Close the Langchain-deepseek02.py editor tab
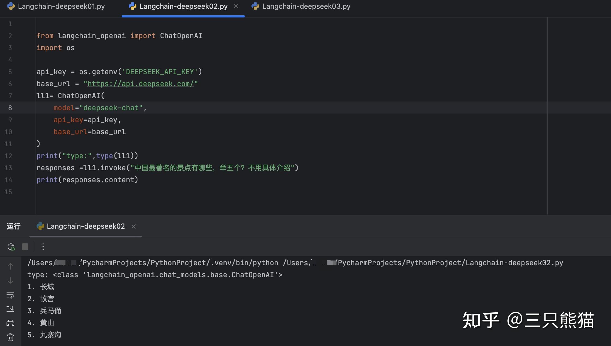 point(236,6)
